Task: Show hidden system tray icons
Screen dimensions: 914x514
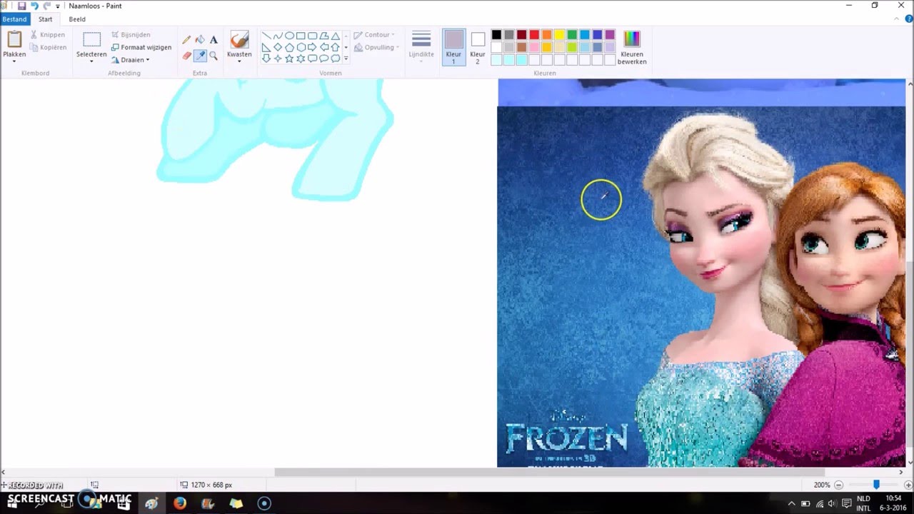Action: 791,503
